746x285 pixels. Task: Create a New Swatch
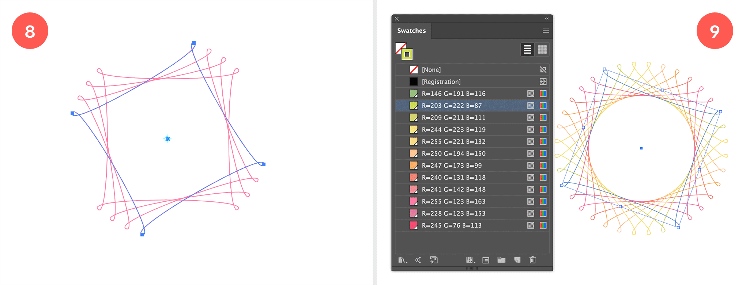[x=517, y=260]
